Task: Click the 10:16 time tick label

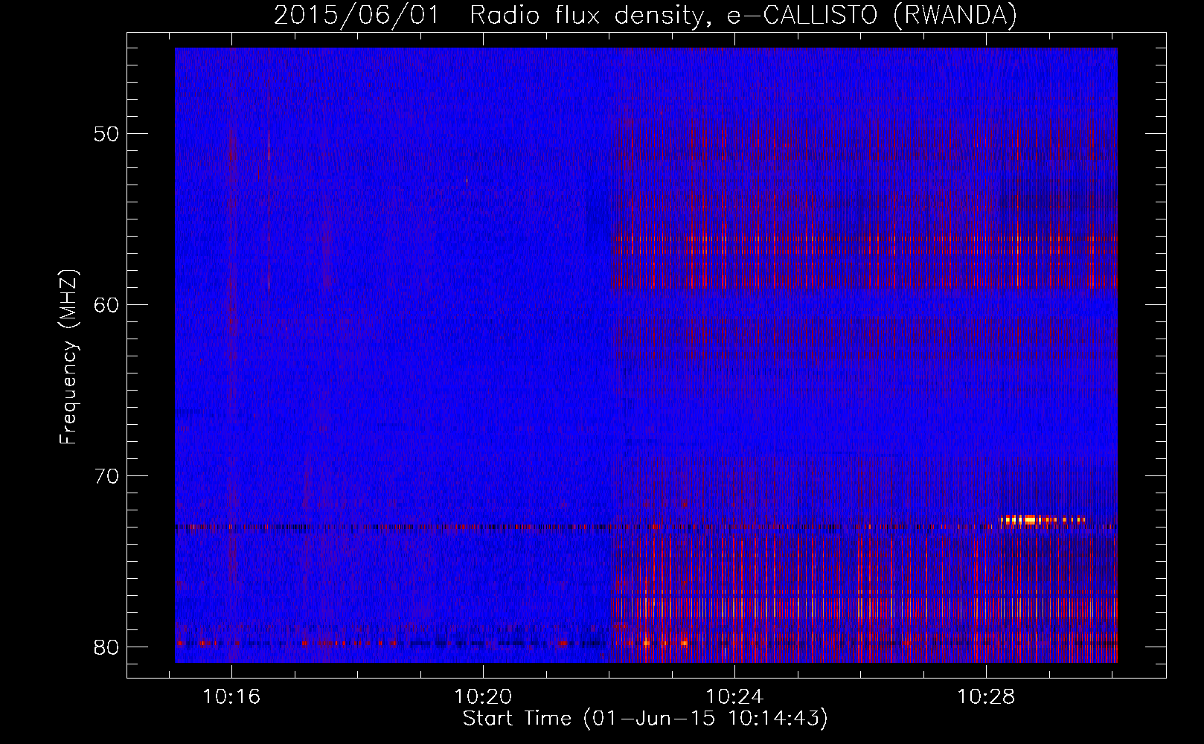Action: click(231, 697)
